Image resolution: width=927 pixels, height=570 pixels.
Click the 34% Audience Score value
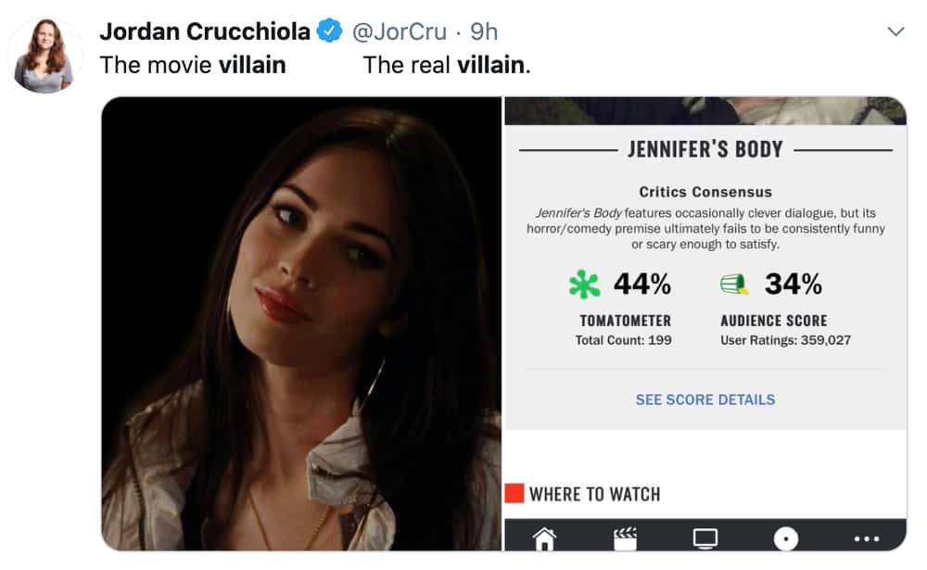coord(793,284)
